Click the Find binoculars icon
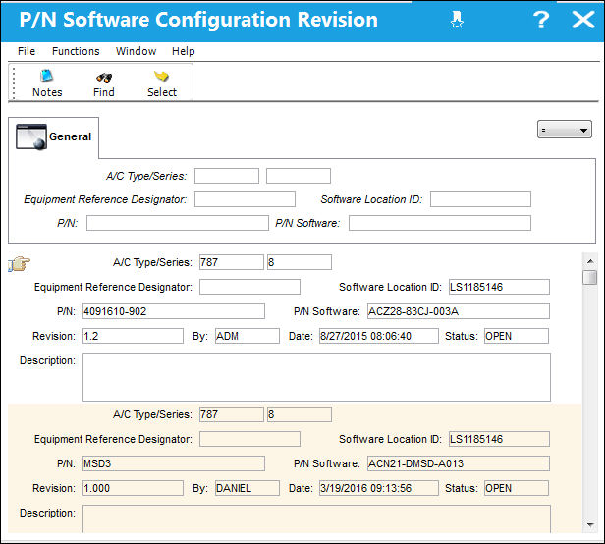Viewport: 605px width, 544px height. tap(104, 78)
